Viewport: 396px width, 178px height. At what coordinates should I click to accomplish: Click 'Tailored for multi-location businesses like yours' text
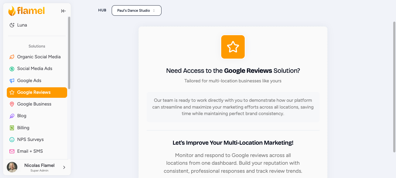click(233, 81)
